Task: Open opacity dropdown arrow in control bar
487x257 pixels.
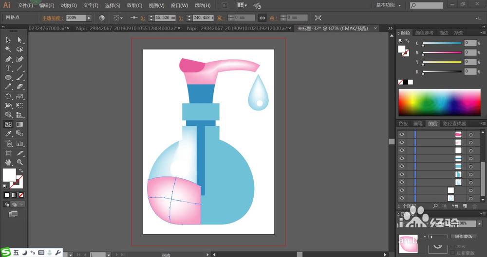Action: [x=89, y=18]
